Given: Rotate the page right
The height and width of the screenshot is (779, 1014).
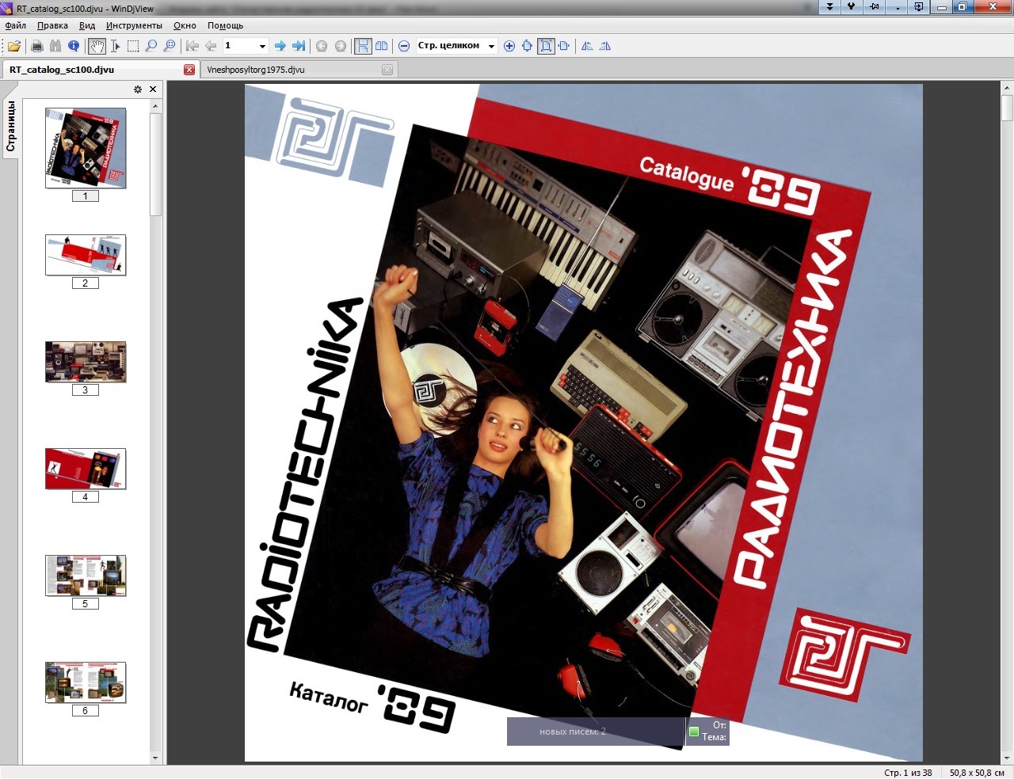Looking at the screenshot, I should [x=605, y=46].
